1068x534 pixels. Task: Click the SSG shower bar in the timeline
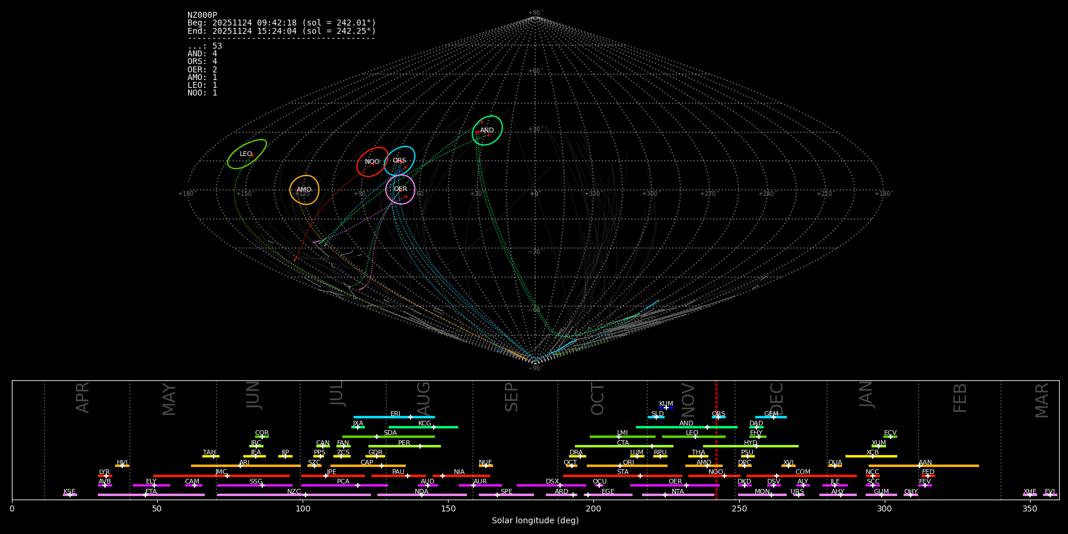(255, 485)
